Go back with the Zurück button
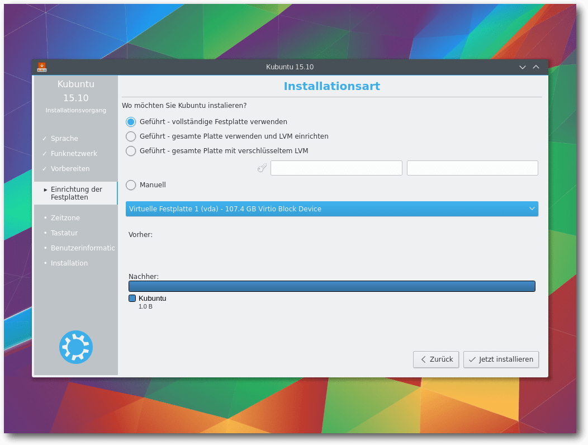The height and width of the screenshot is (445, 588). pos(436,359)
